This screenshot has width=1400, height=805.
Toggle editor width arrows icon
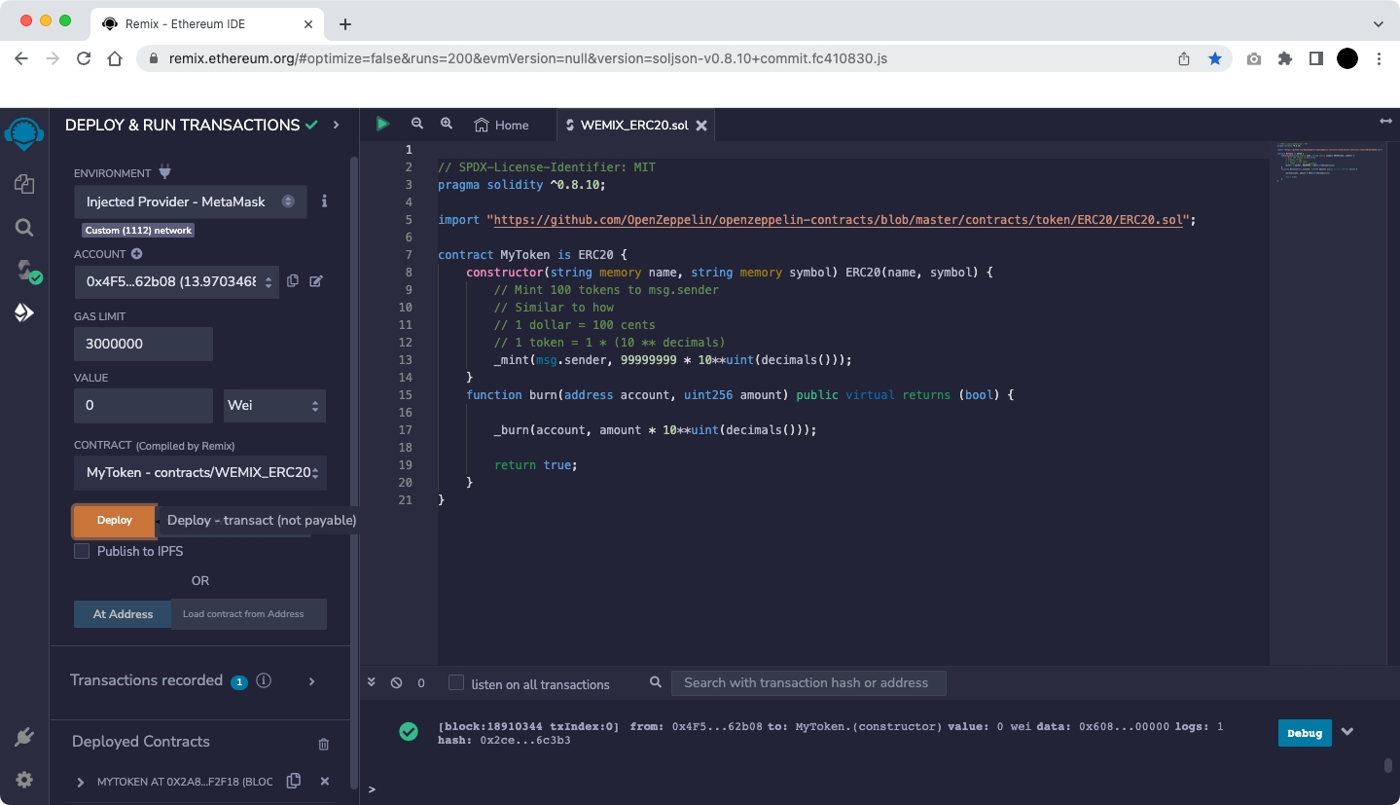click(x=1385, y=121)
